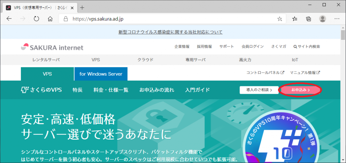Open the favorites list icon
Viewport: 346px width, 163px height.
(x=295, y=19)
